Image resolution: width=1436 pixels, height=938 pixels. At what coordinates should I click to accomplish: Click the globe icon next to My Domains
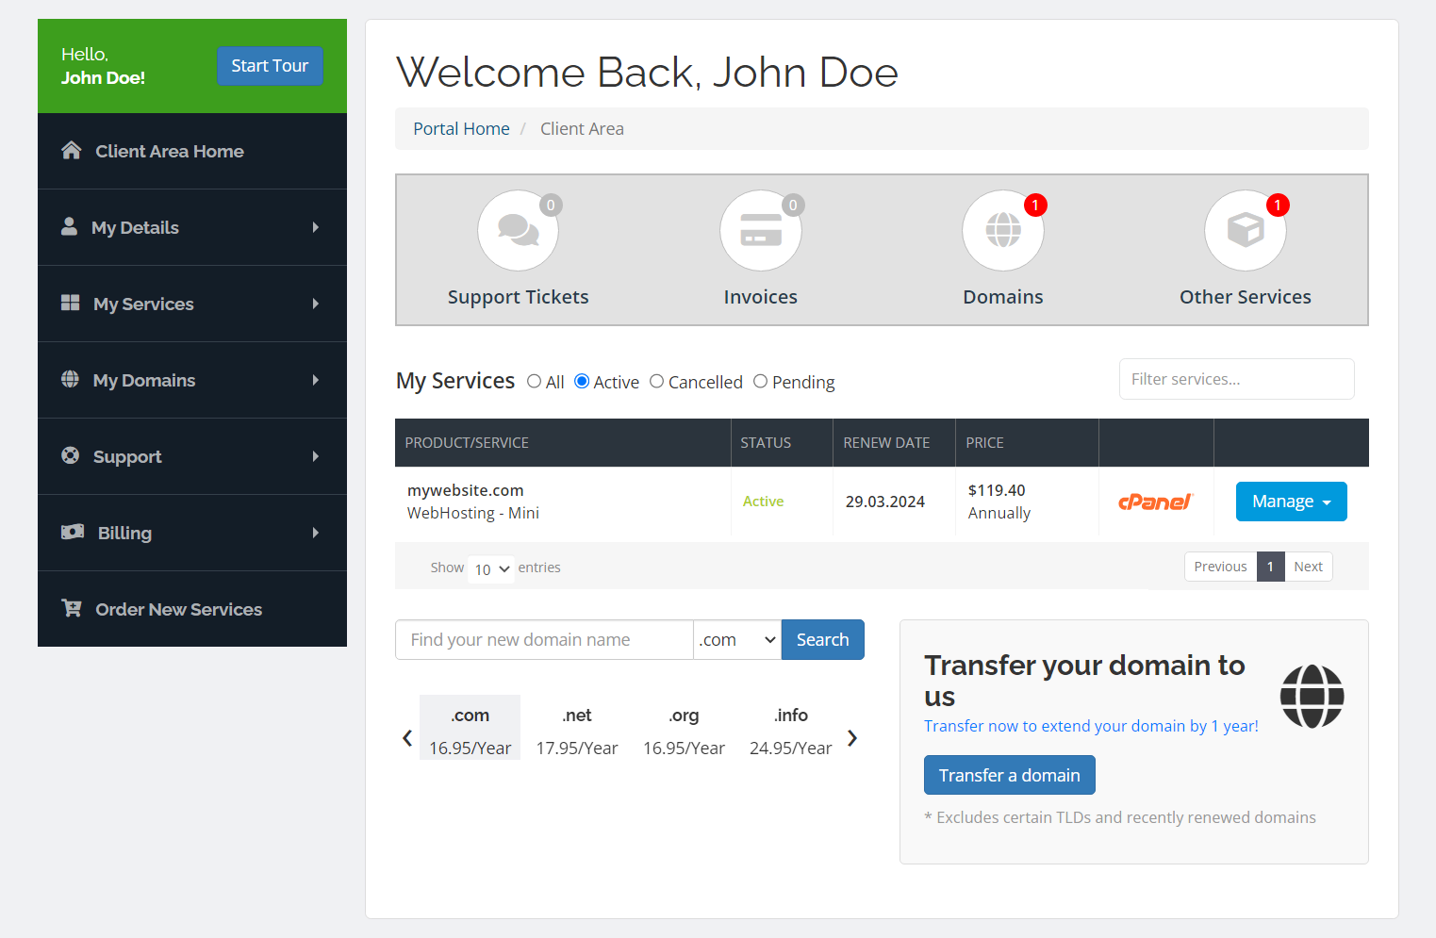click(x=70, y=379)
